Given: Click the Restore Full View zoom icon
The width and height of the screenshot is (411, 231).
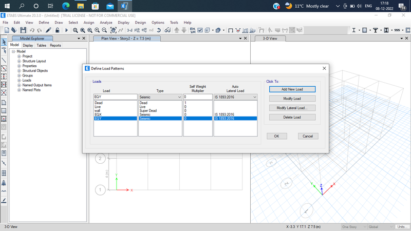Looking at the screenshot, I should (83, 30).
